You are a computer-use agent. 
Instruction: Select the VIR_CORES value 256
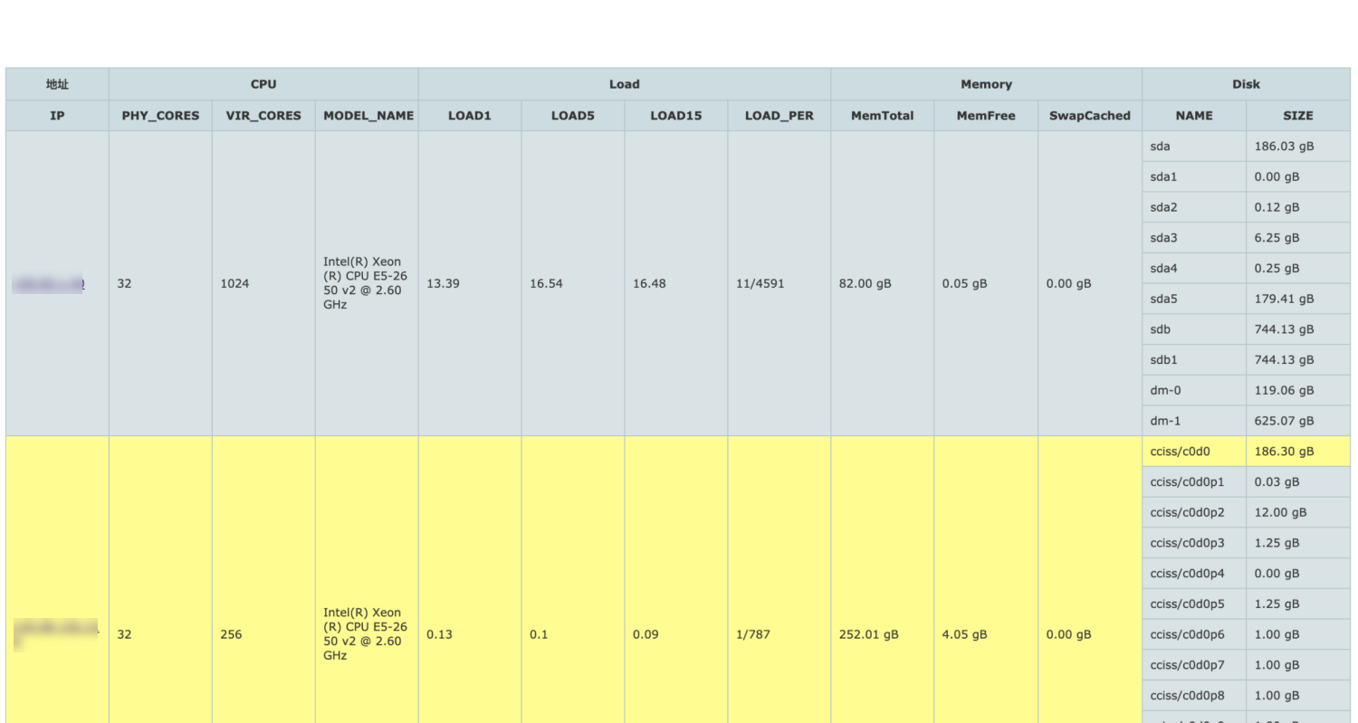tap(231, 634)
